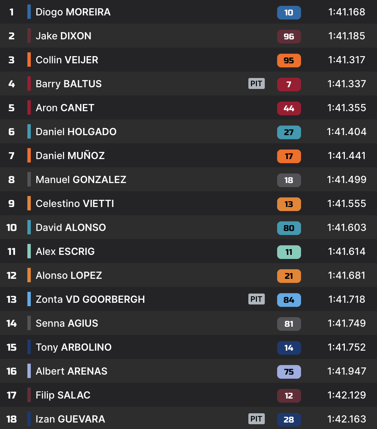Click Jake Dixon's number 96 badge
377x429 pixels.
tap(289, 37)
